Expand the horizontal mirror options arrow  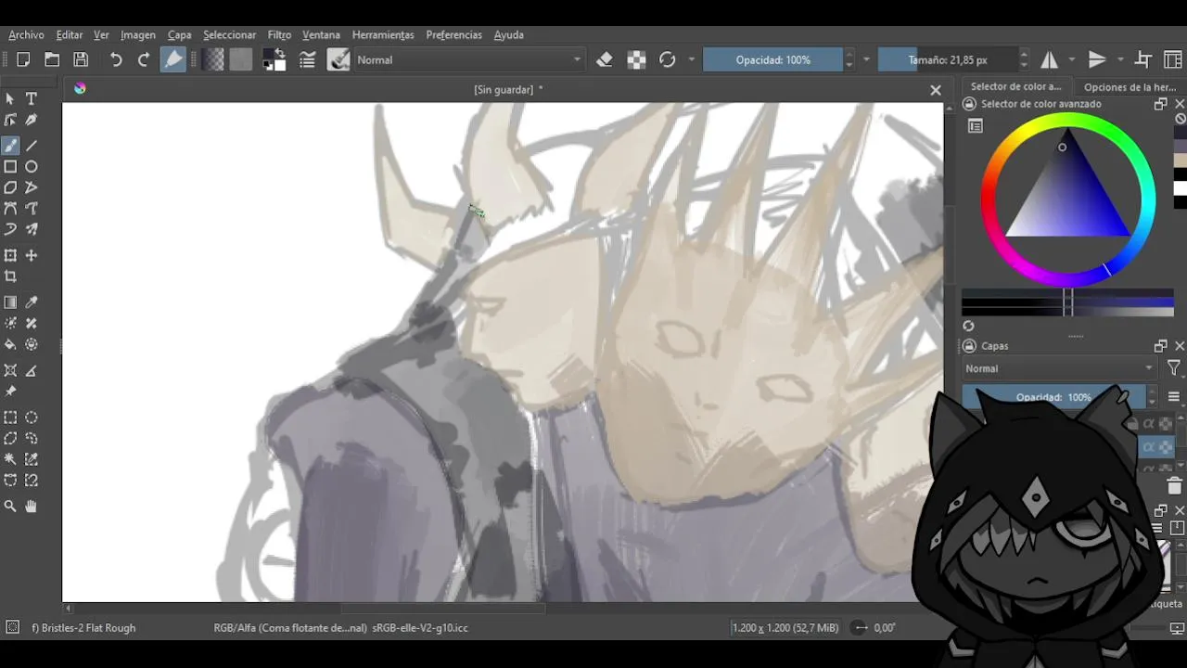pyautogui.click(x=1071, y=59)
